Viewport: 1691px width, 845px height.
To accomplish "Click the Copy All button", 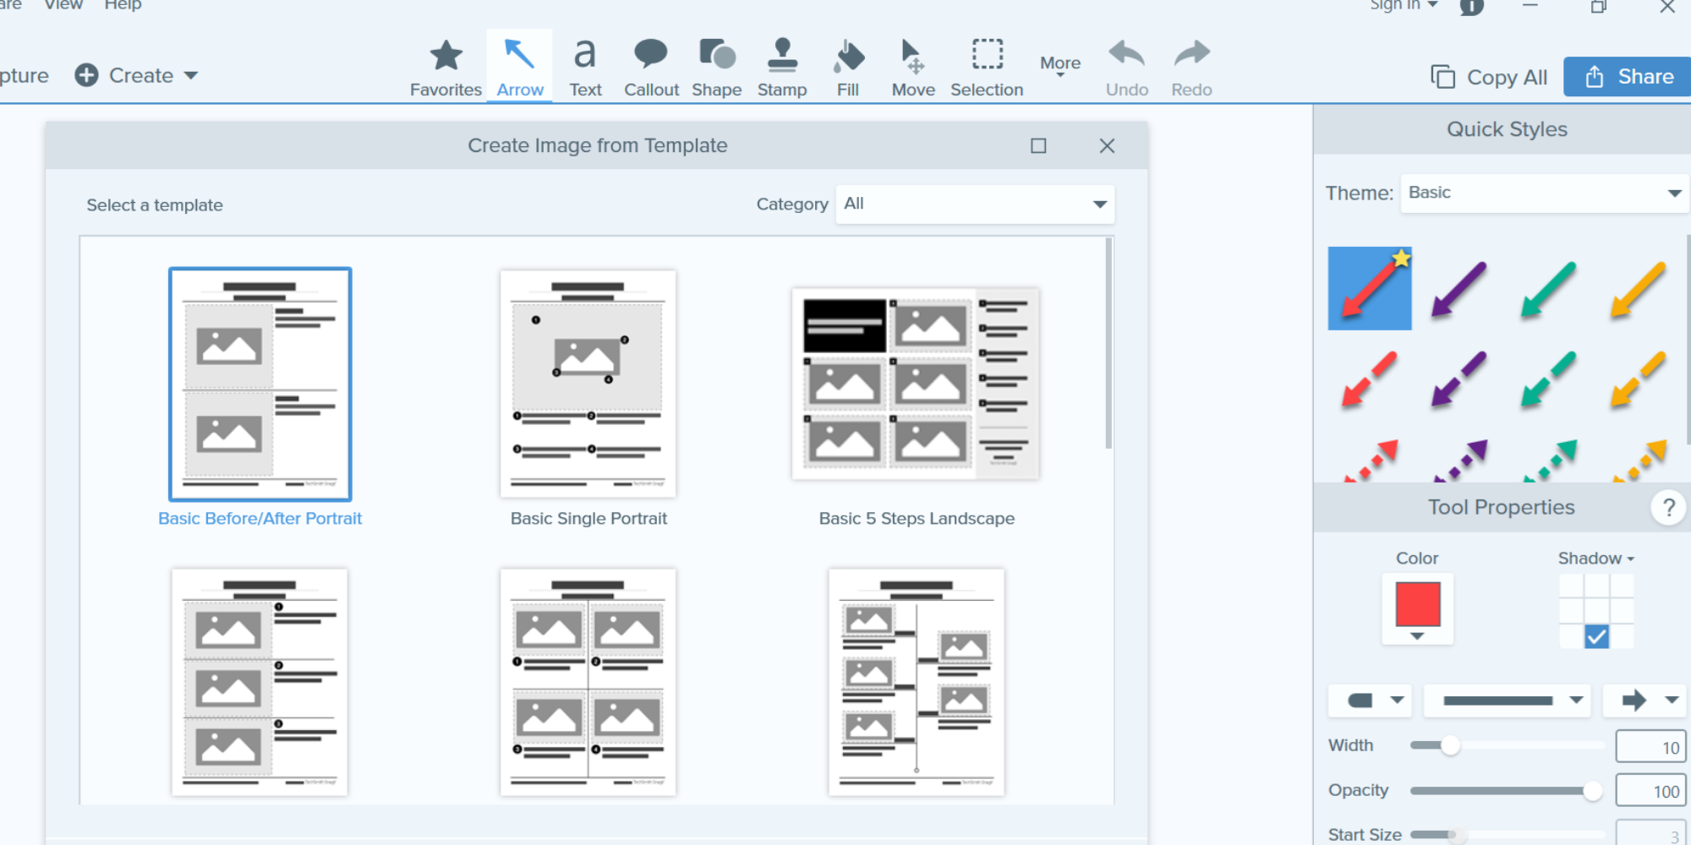I will [1488, 76].
